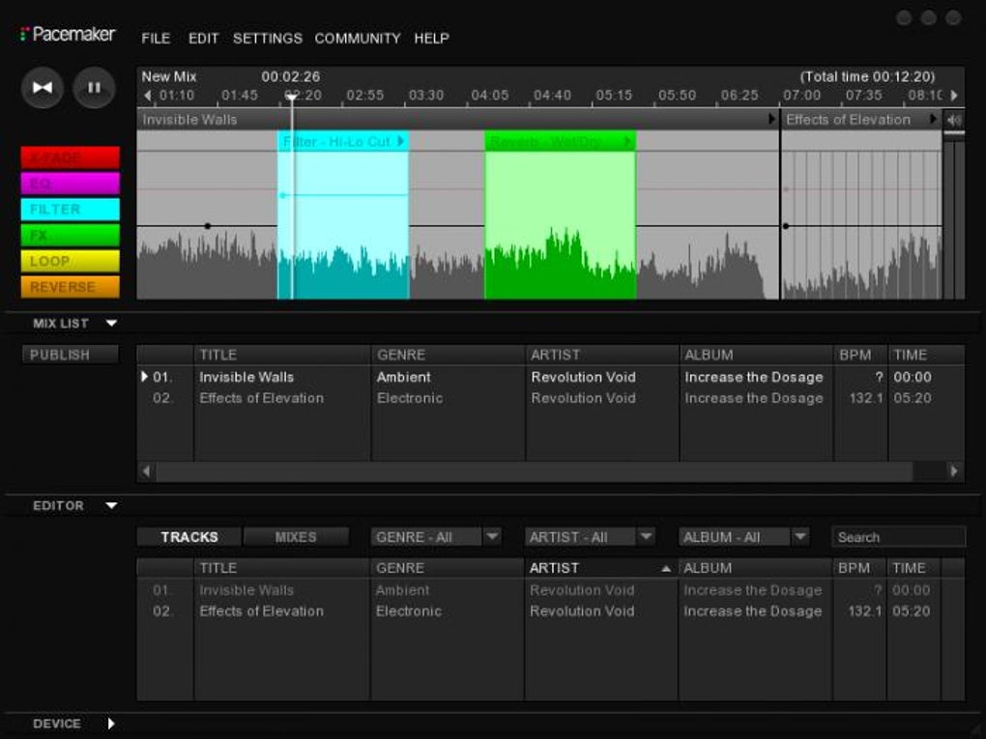986x739 pixels.
Task: Click the rightmost window control circle
Action: point(953,17)
